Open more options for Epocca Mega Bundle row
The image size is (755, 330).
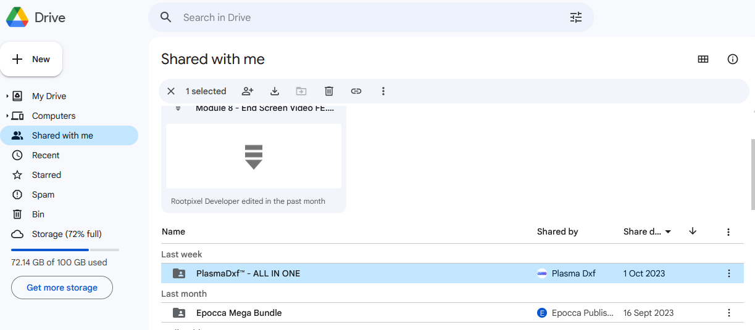pyautogui.click(x=729, y=313)
